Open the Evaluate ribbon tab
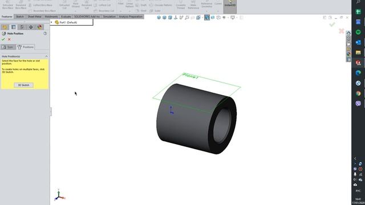The height and width of the screenshot is (205, 365). tap(66, 17)
